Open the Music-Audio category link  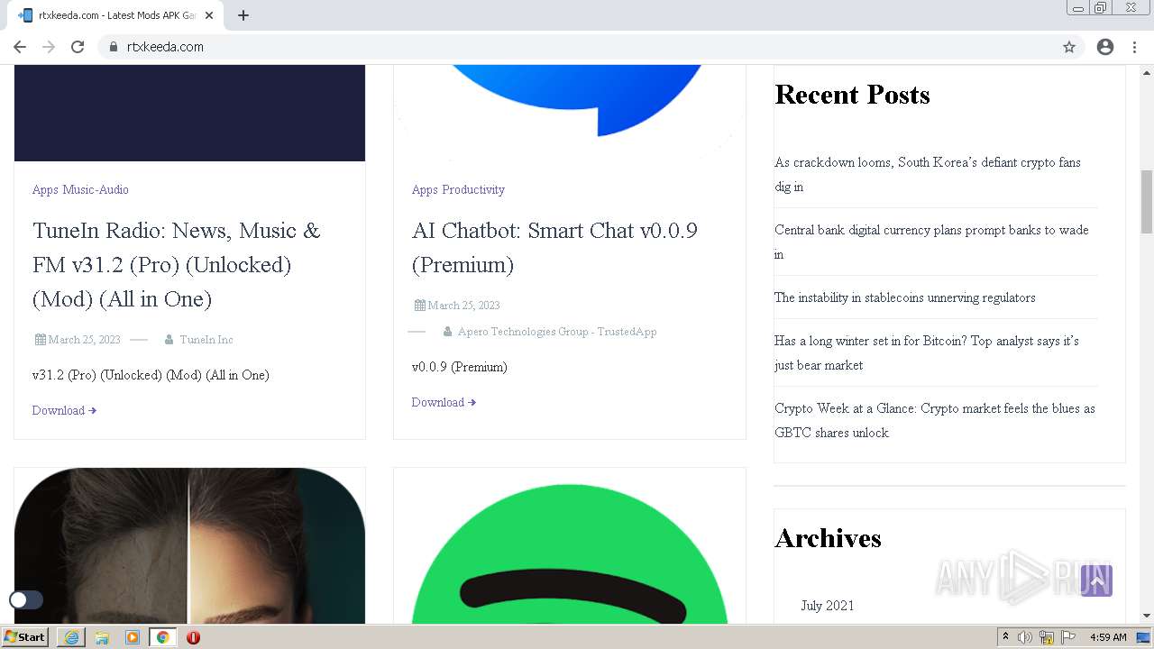[96, 189]
